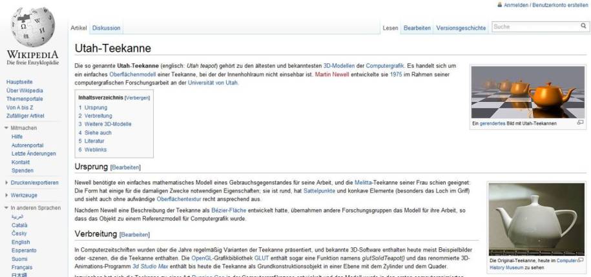Viewport: 591px width, 277px height.
Task: Expand the Werkzeuge sidebar section
Action: pos(6,195)
